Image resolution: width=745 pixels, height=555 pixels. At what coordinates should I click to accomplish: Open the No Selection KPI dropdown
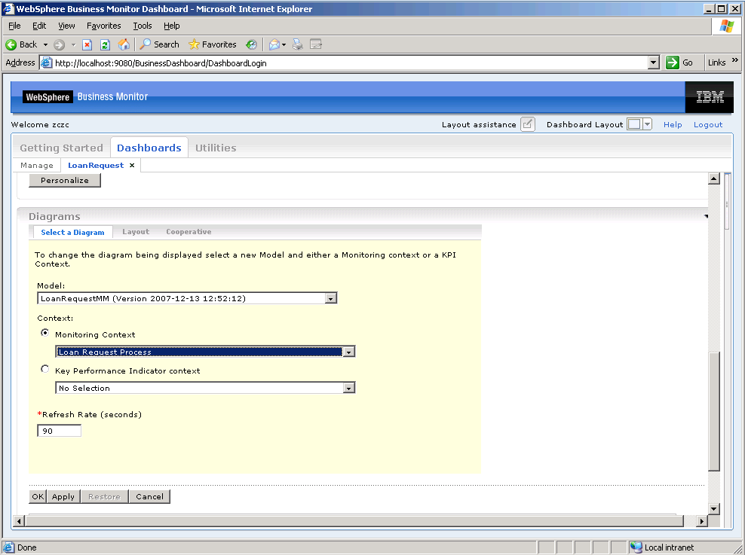(x=349, y=388)
